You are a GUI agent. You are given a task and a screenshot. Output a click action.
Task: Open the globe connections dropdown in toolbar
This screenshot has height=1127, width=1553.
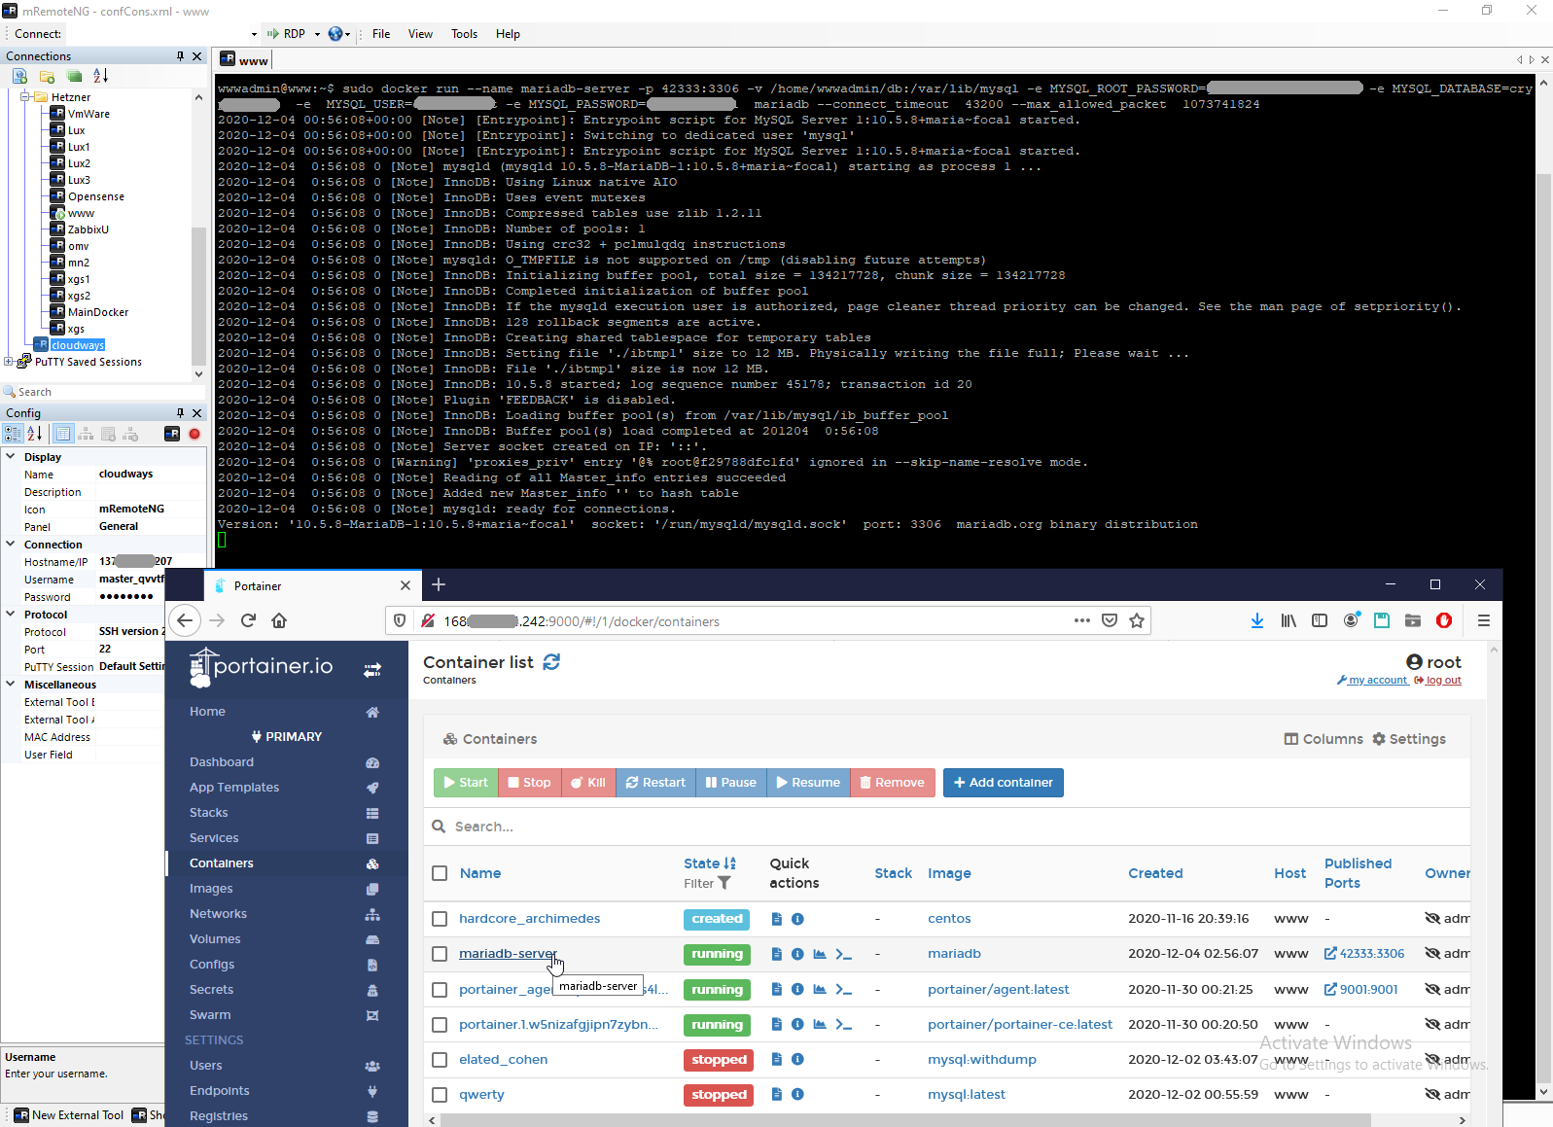[x=339, y=34]
